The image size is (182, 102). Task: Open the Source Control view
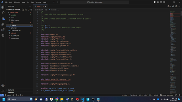coord(3,18)
